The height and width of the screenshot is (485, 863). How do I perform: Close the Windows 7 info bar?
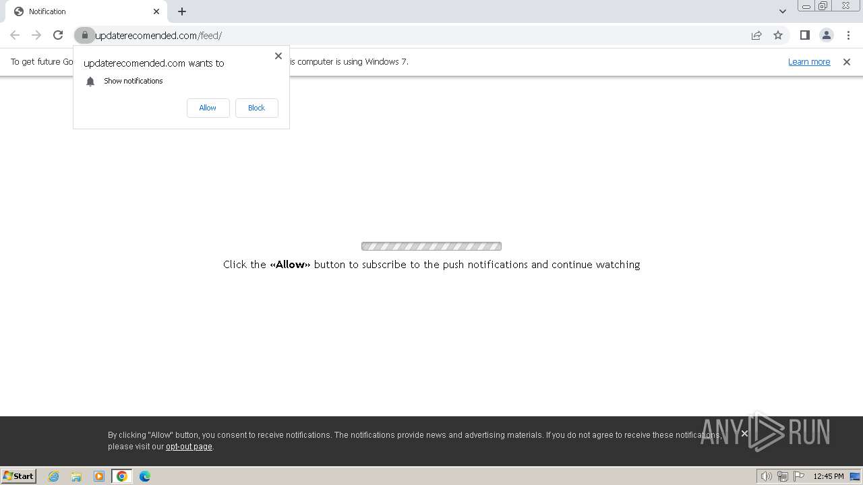pyautogui.click(x=846, y=62)
